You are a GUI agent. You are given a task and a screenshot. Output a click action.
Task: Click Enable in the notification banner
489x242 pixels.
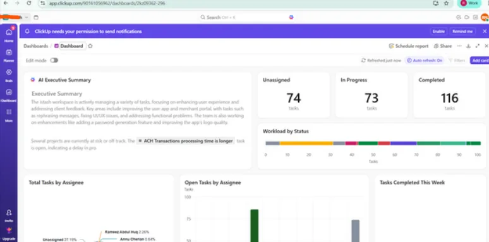[438, 32]
